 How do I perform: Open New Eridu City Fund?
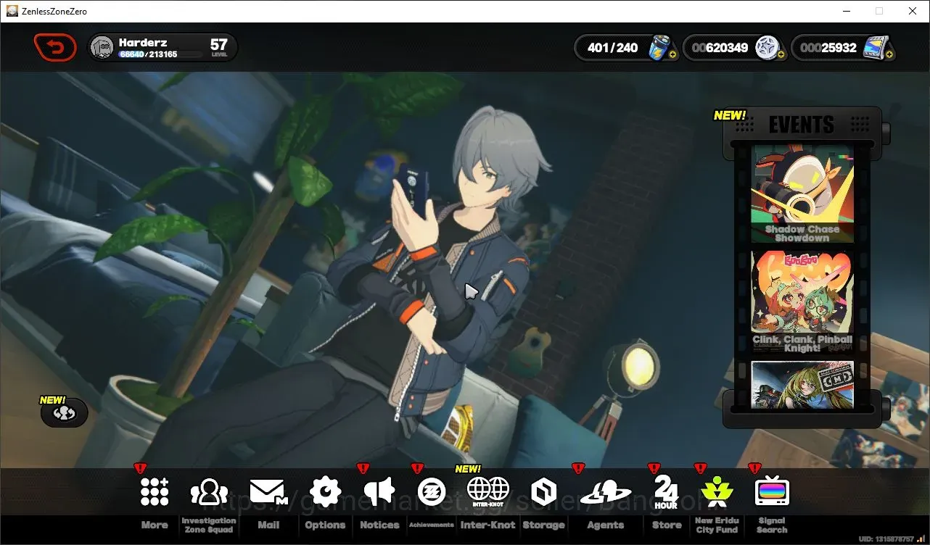(717, 492)
